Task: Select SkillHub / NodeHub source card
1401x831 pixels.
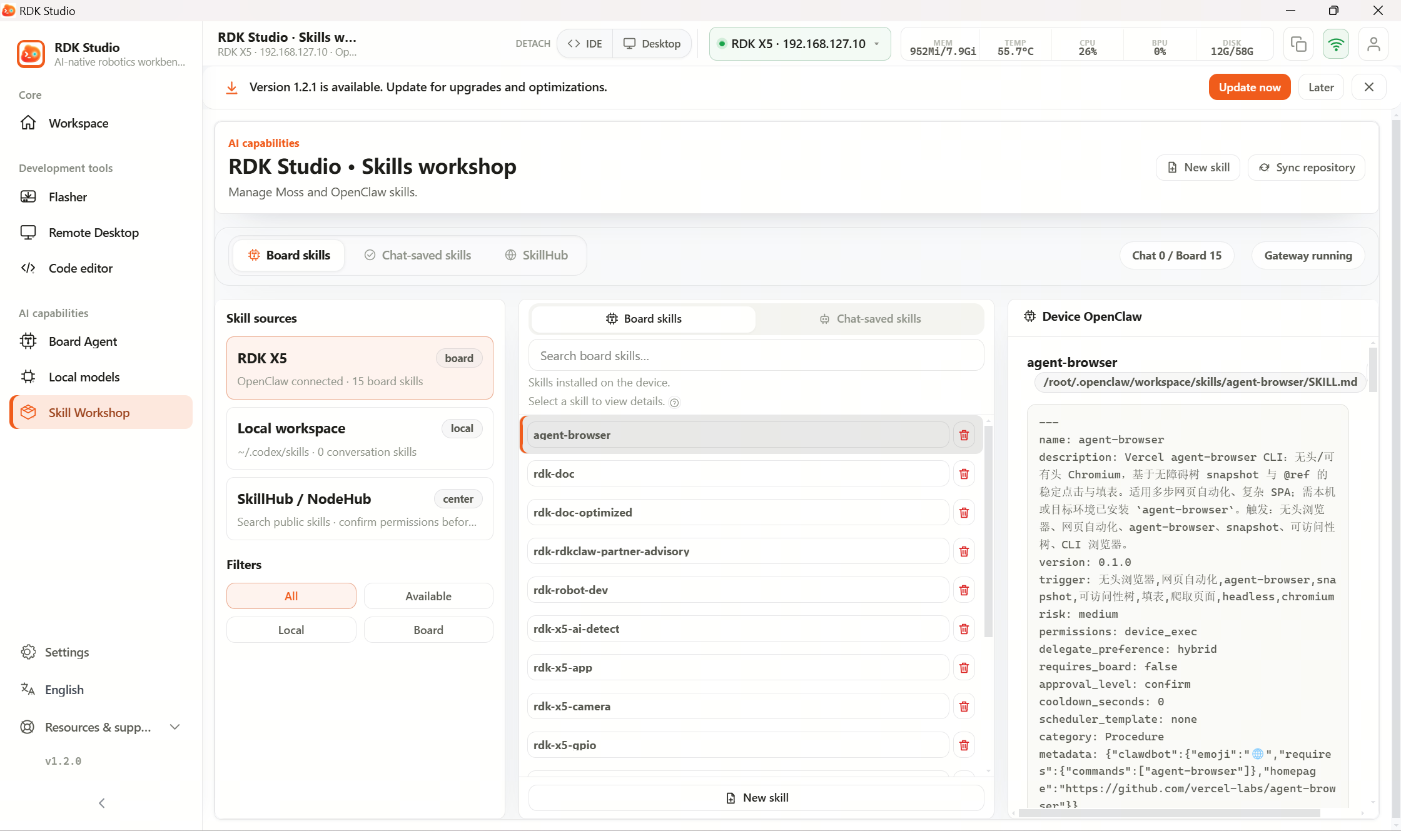Action: click(x=360, y=509)
